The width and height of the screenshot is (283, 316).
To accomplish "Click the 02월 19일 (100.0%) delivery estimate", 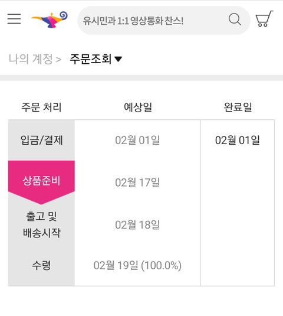I will pyautogui.click(x=137, y=265).
